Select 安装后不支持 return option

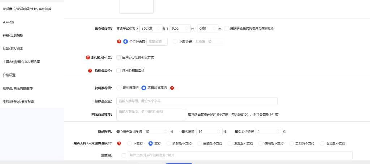point(199,143)
